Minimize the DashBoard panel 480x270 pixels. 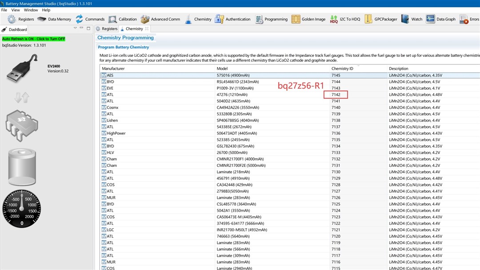(x=81, y=28)
